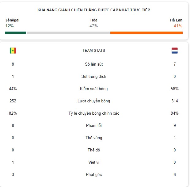Image resolution: width=190 pixels, height=187 pixels.
Task: Click the Phạt góc stat label
Action: pyautogui.click(x=94, y=174)
